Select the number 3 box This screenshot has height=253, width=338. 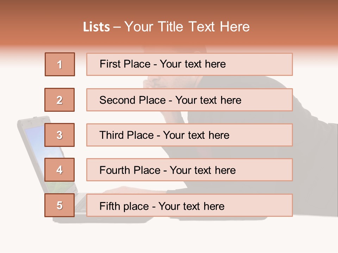tap(60, 135)
